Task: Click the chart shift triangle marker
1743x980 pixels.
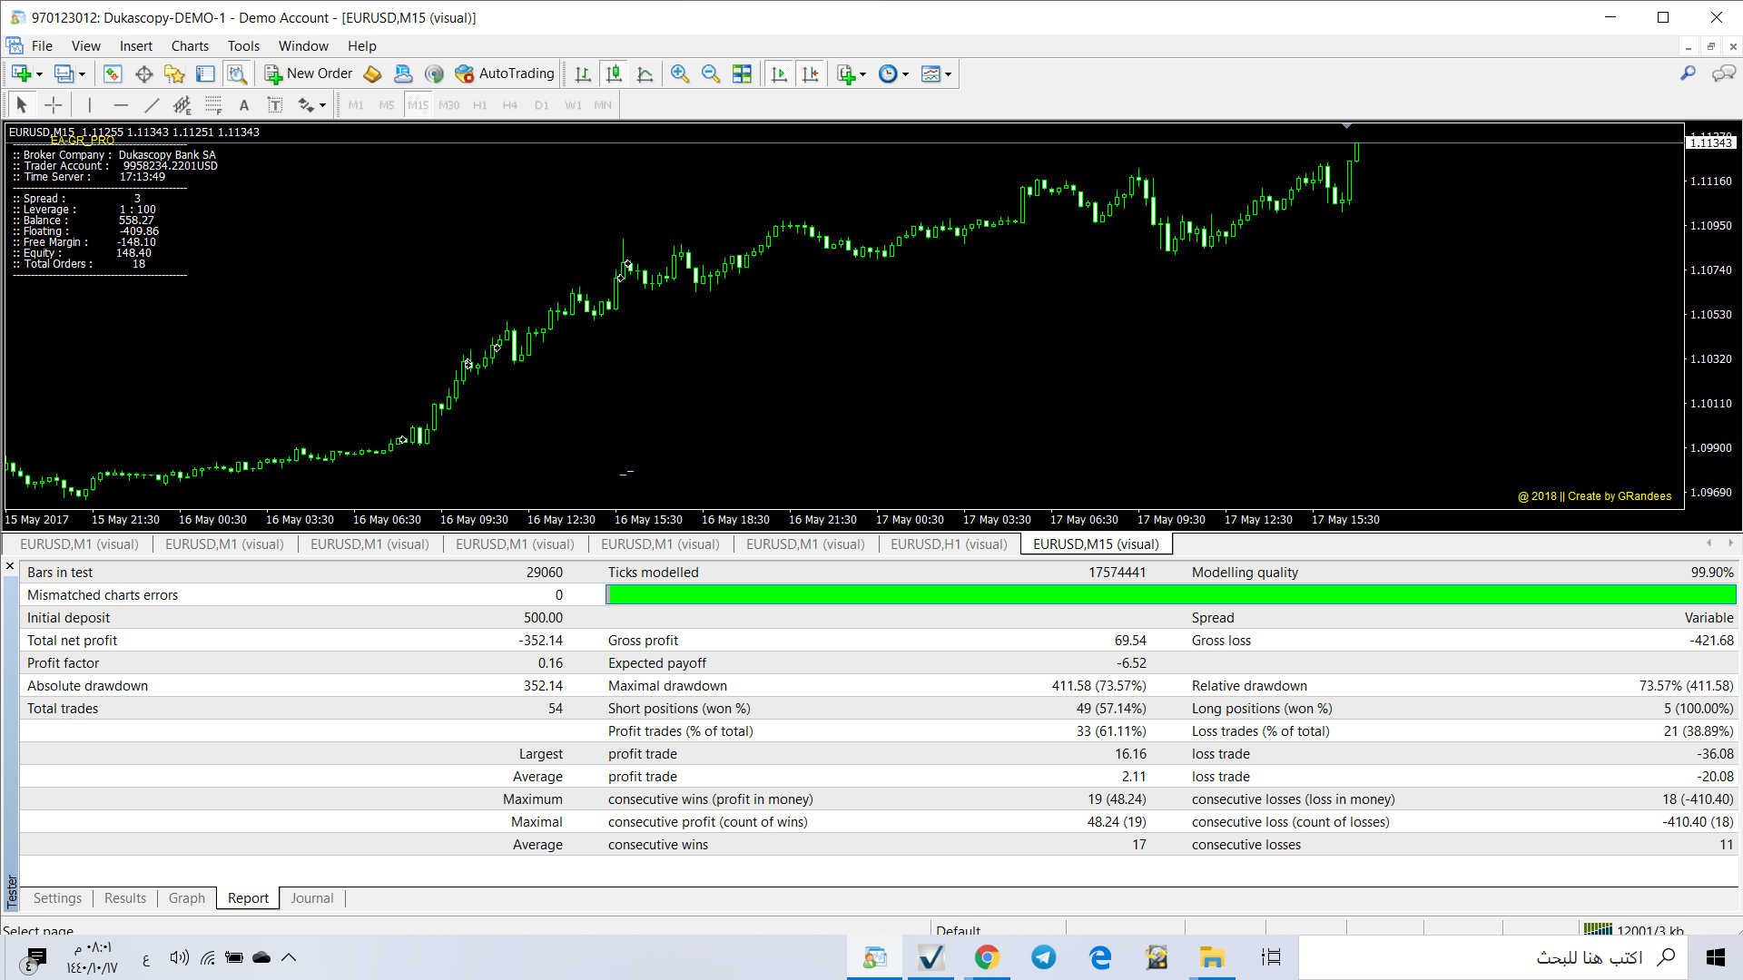Action: [x=1346, y=125]
